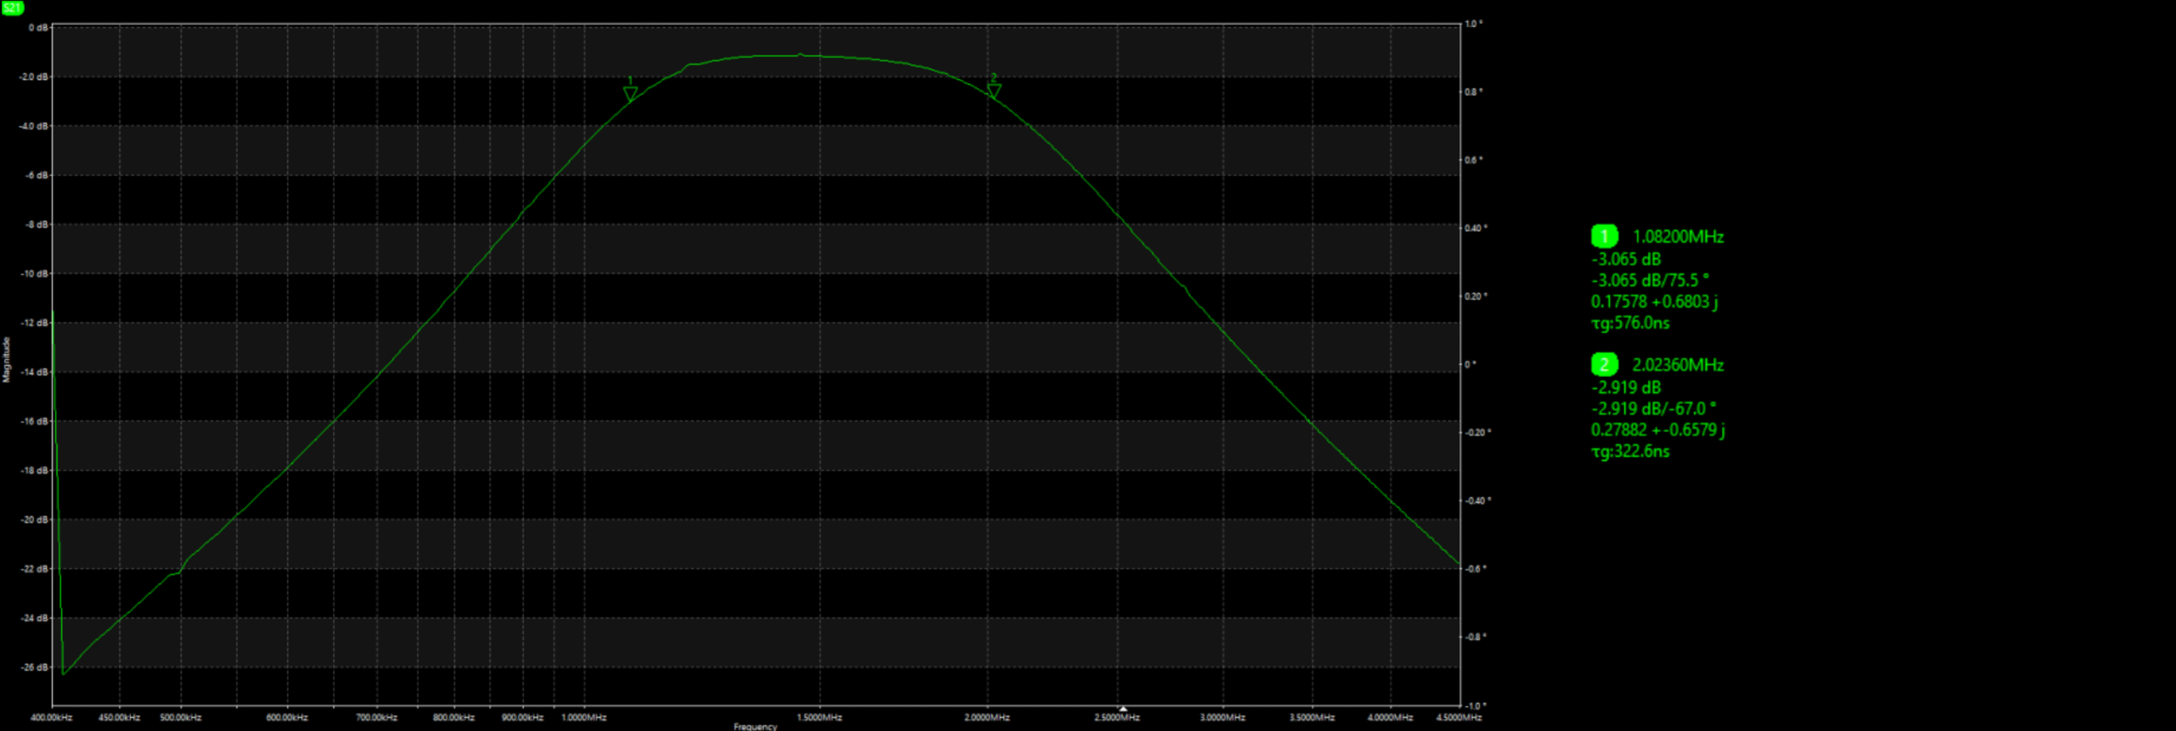Select marker 1 triangle on the trace
This screenshot has height=731, width=2176.
(630, 94)
